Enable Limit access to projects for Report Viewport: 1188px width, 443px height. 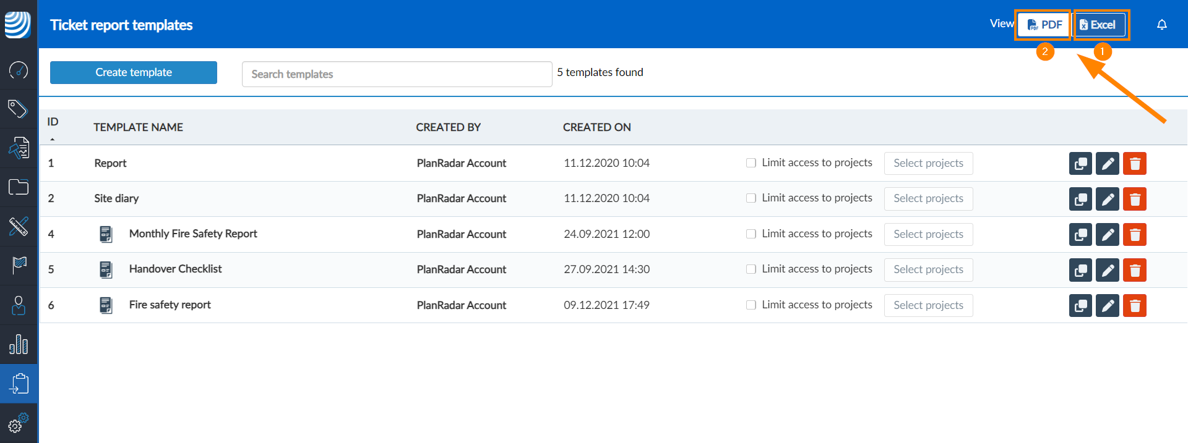click(x=751, y=163)
